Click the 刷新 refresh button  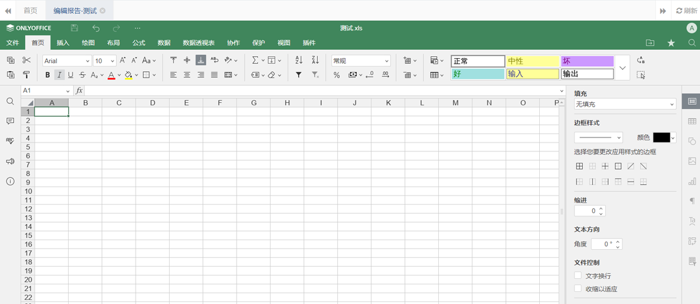click(x=686, y=11)
